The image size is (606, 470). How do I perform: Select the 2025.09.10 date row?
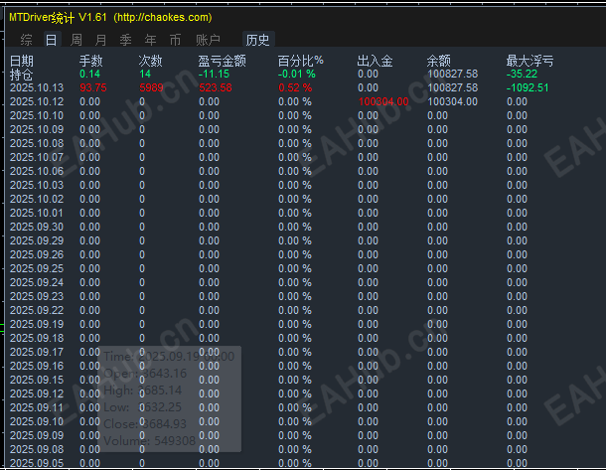(x=37, y=421)
